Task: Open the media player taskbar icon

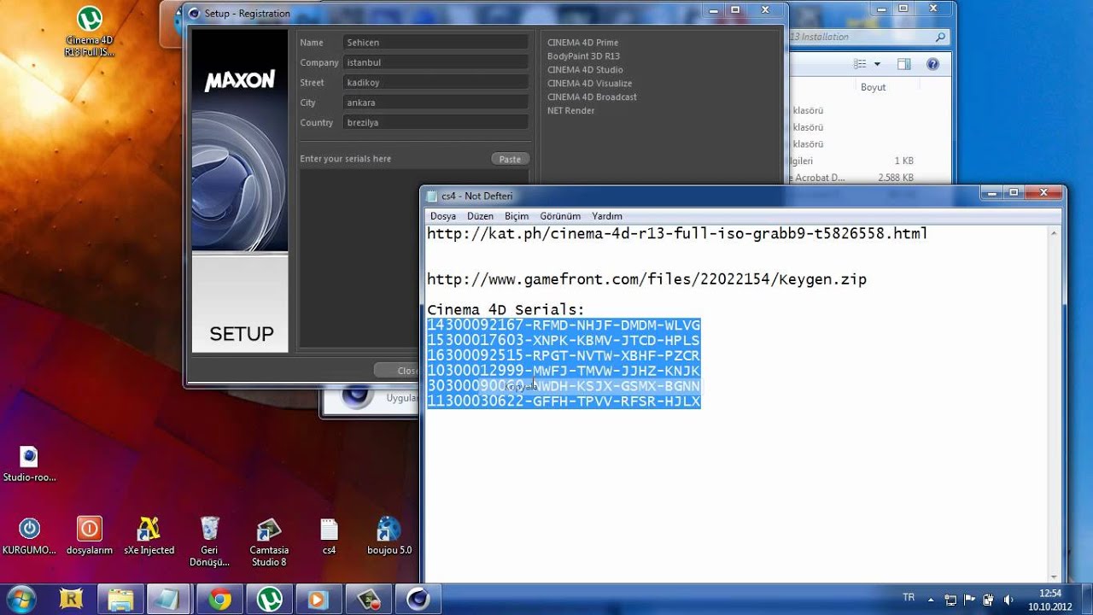Action: point(319,600)
